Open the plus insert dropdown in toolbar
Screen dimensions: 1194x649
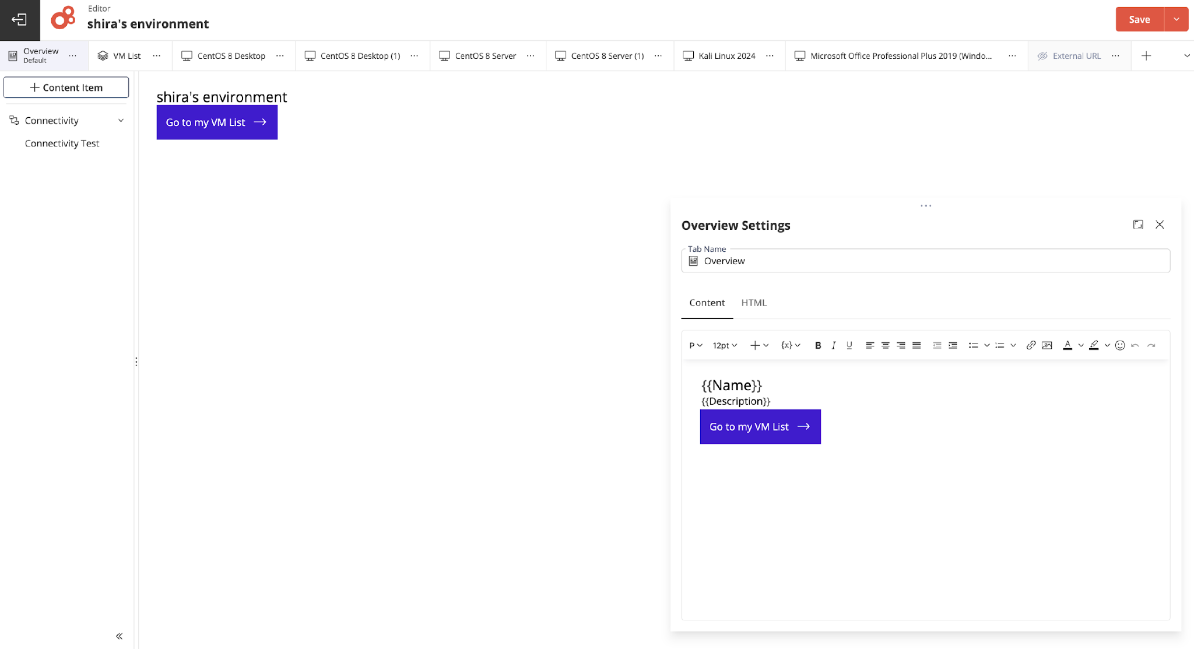759,345
